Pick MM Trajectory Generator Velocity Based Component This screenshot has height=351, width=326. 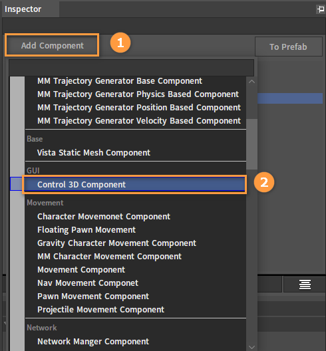pyautogui.click(x=139, y=121)
